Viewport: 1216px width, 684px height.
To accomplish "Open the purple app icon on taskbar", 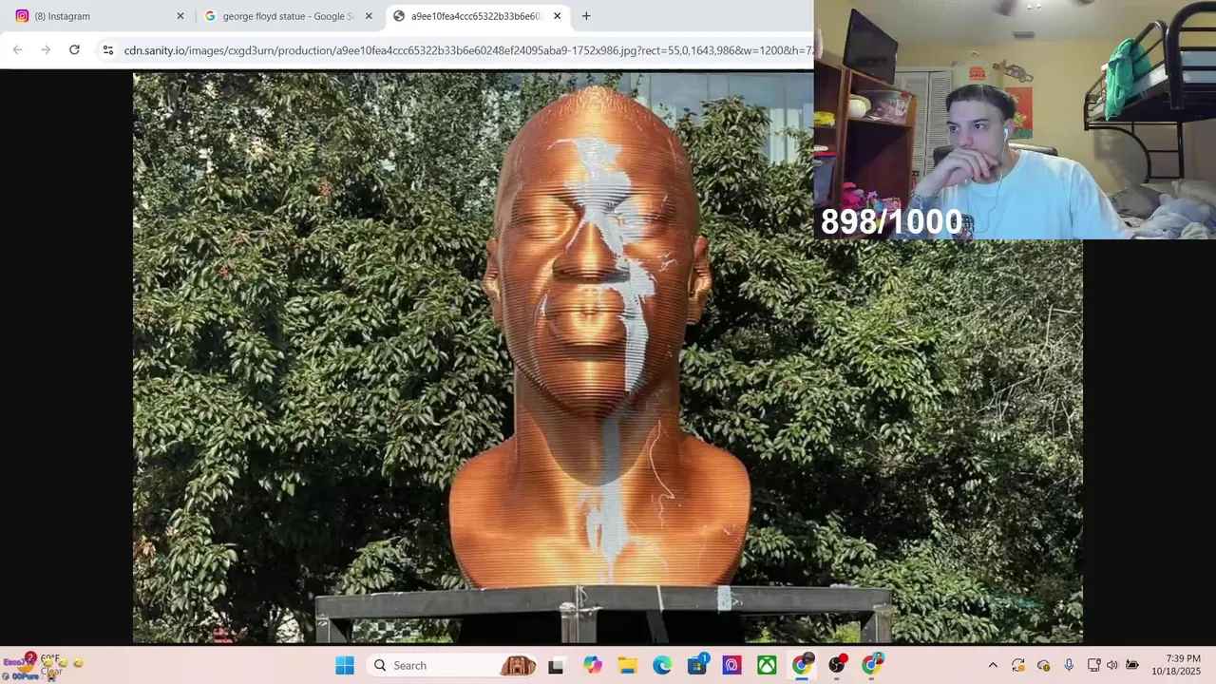I will point(731,665).
